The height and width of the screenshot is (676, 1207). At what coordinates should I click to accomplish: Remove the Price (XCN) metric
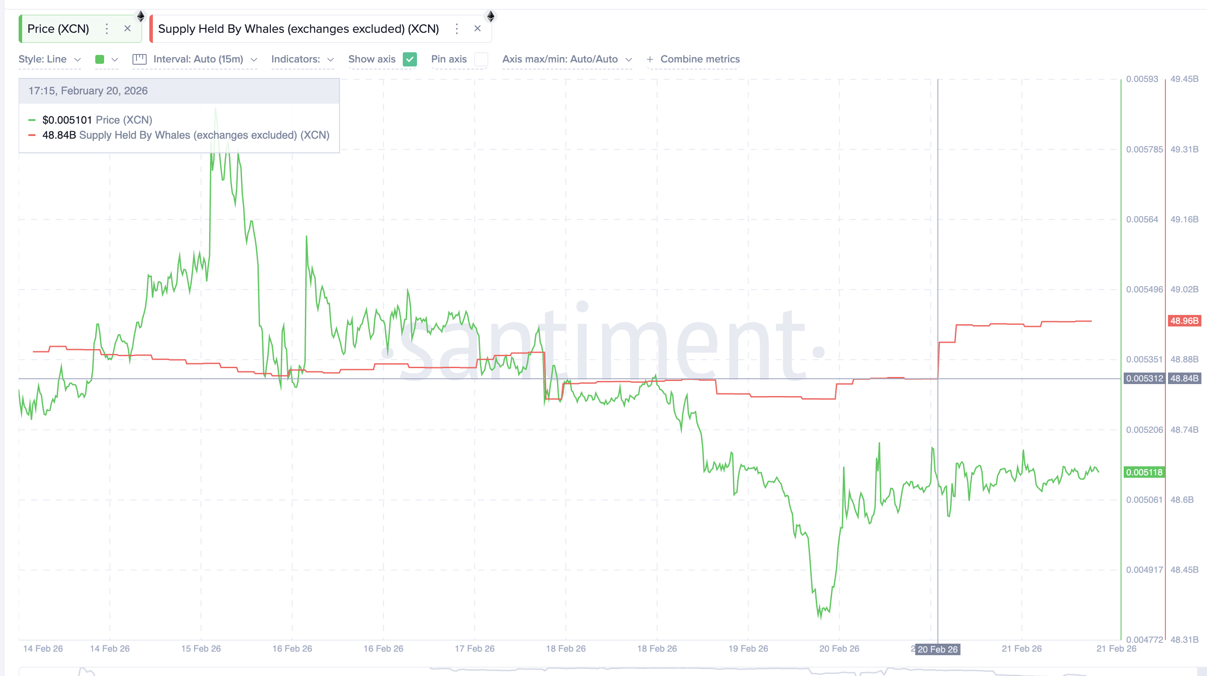128,29
